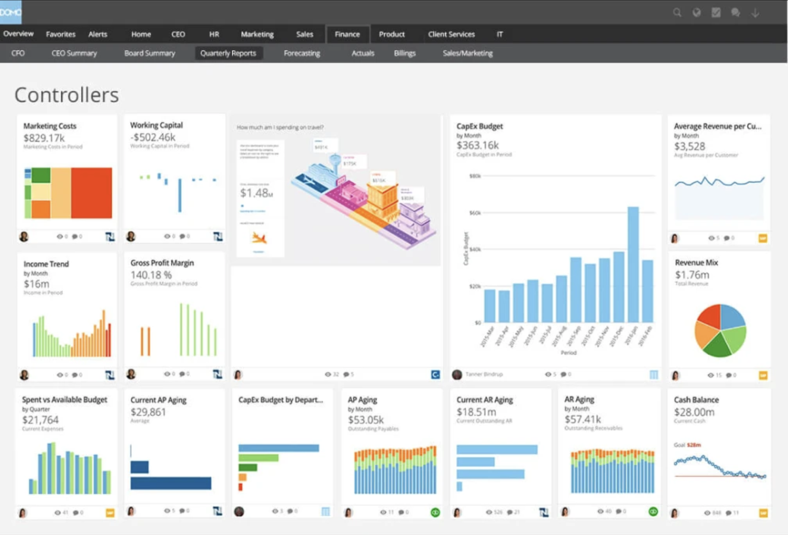This screenshot has width=788, height=535.
Task: Select the Quarterly Reports view
Action: click(229, 53)
